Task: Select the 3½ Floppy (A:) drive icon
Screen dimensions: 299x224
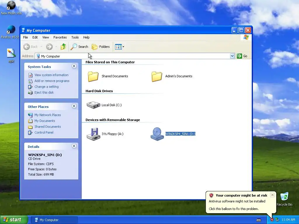Action: (x=93, y=134)
